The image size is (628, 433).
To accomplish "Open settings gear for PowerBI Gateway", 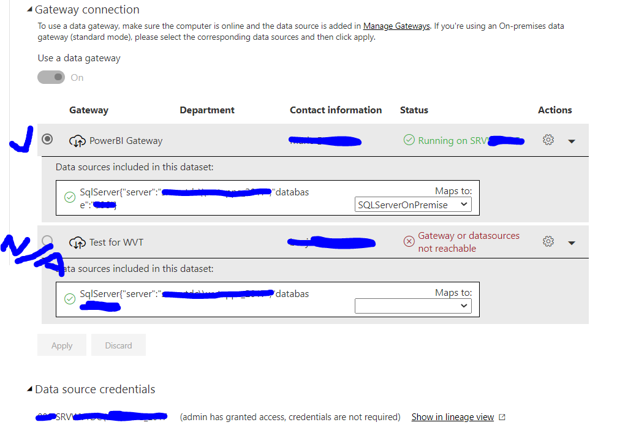I will tap(548, 140).
